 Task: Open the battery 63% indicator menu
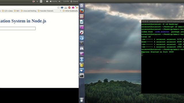(x=53, y=1)
